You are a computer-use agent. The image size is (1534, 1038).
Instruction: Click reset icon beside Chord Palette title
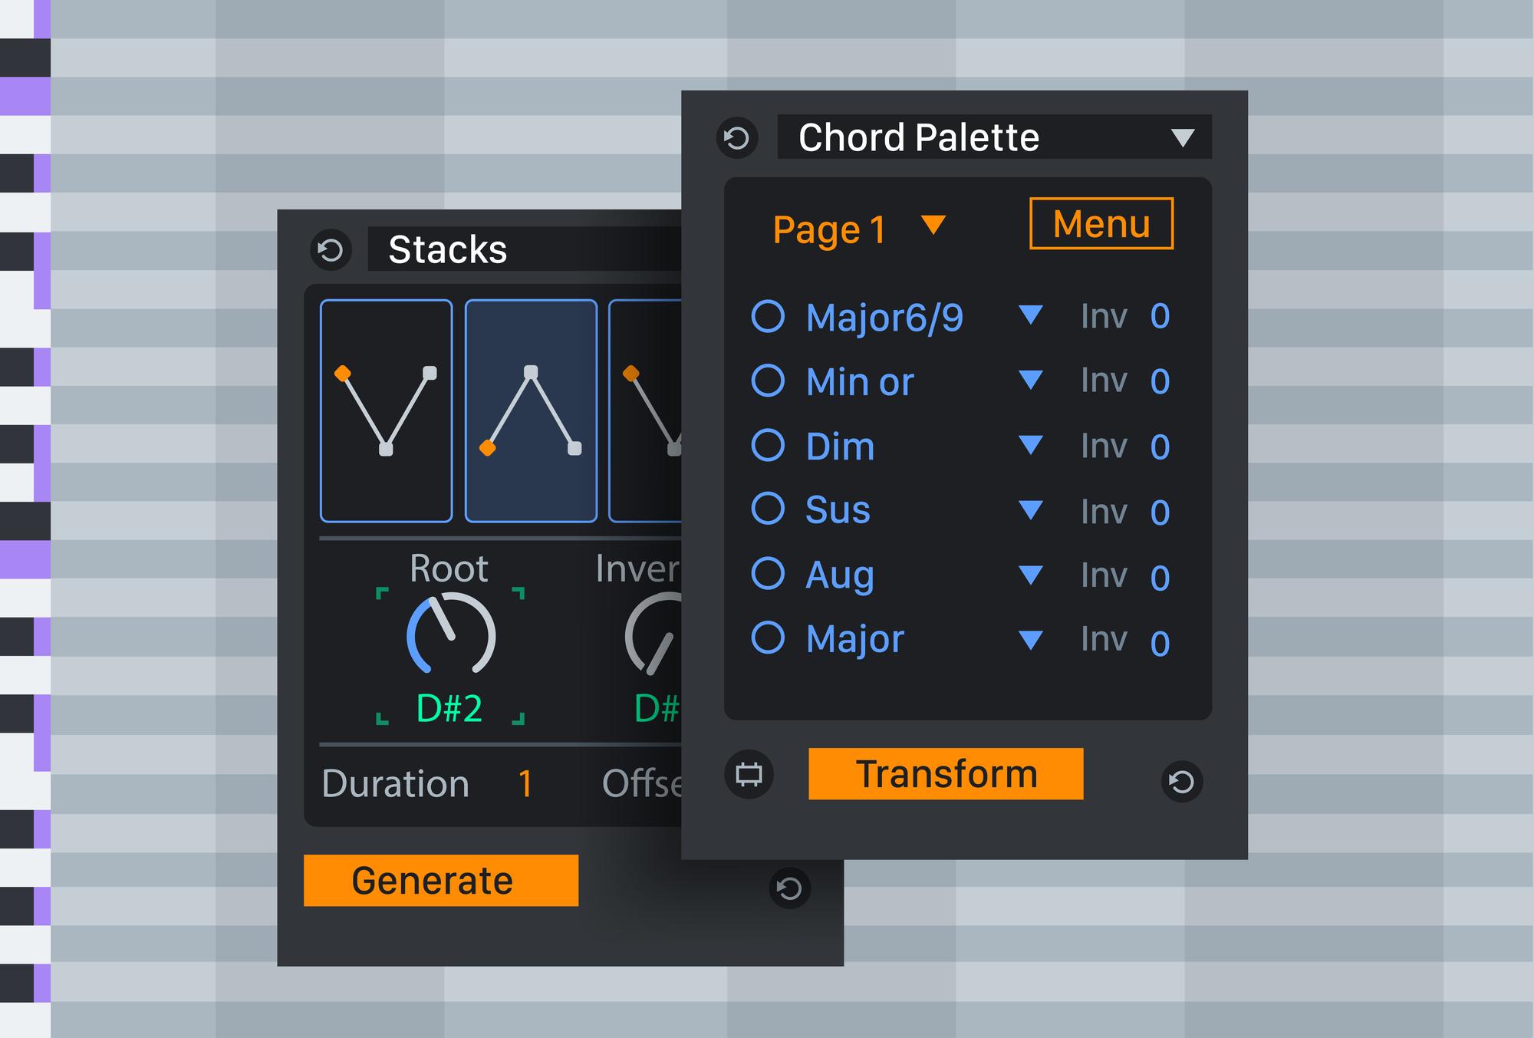pos(737,138)
